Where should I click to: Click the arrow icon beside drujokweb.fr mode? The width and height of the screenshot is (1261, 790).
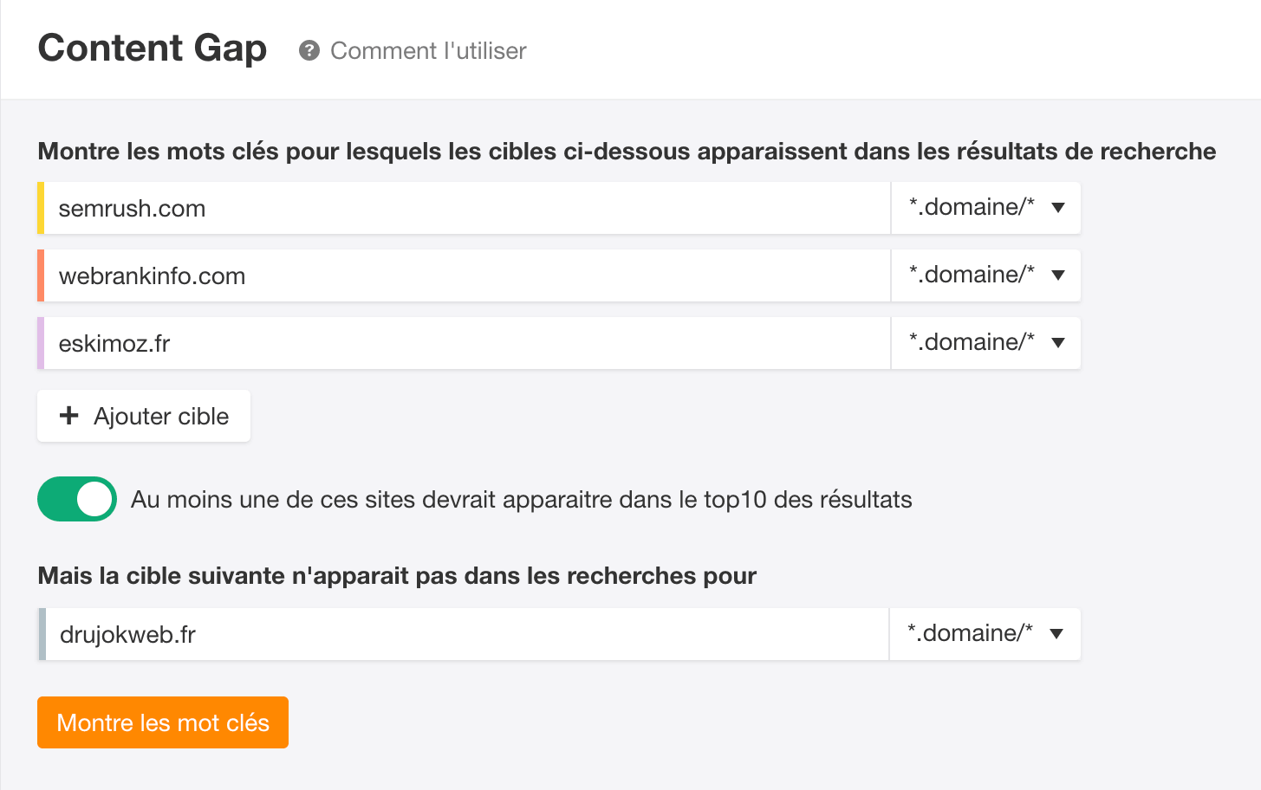1056,634
